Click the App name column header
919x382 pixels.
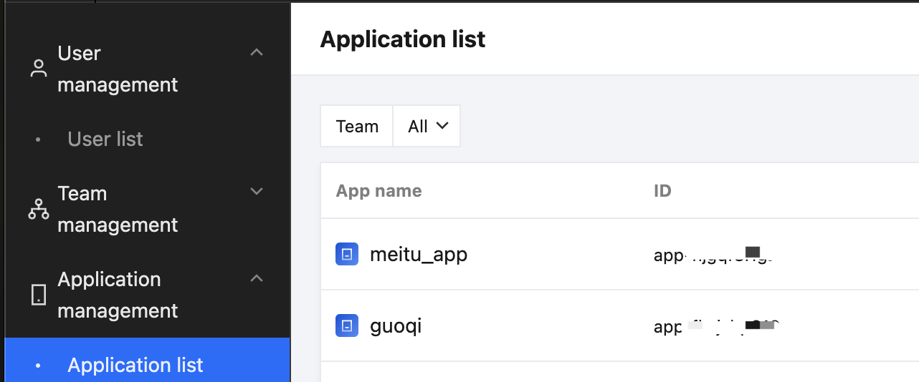click(x=378, y=191)
